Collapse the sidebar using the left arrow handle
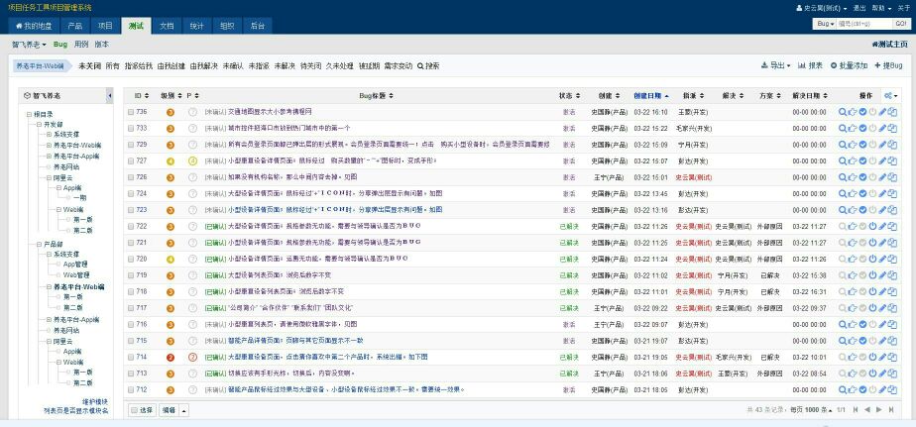This screenshot has height=427, width=916. click(x=109, y=96)
